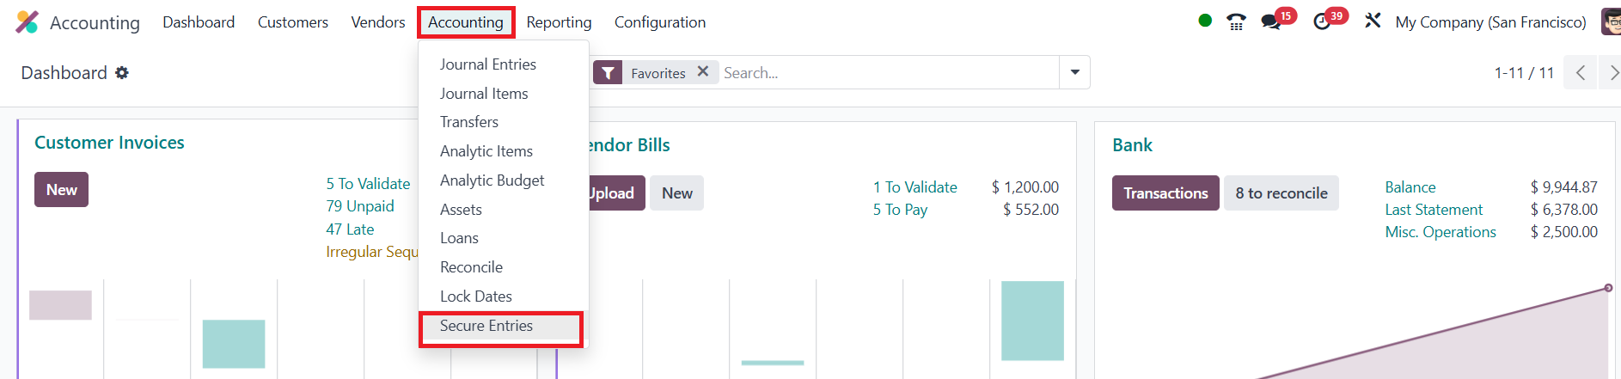Open the VoIP phone icon
The width and height of the screenshot is (1621, 379).
click(x=1236, y=22)
